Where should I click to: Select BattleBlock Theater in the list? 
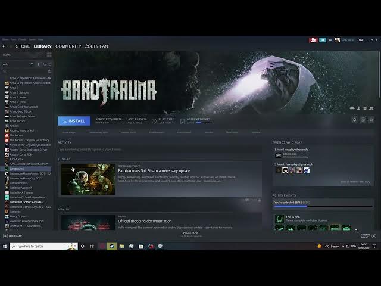click(x=21, y=192)
